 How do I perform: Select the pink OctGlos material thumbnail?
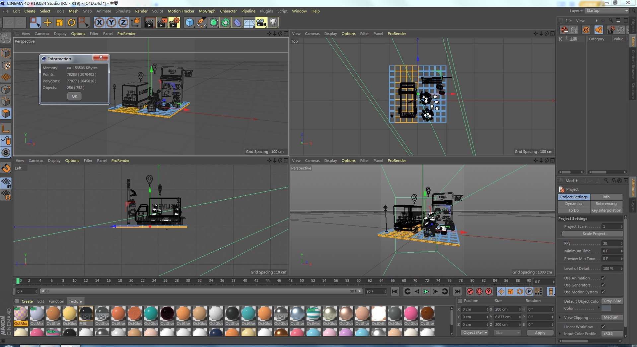411,313
